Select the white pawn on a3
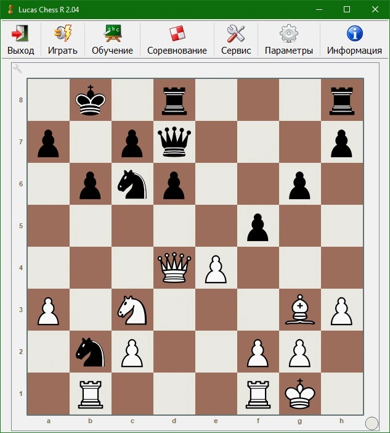 [x=48, y=311]
